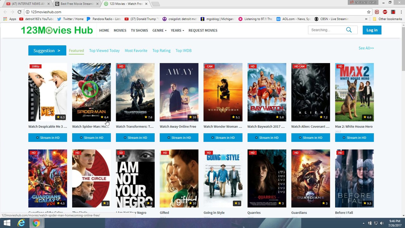This screenshot has height=228, width=405.
Task: Open the CBSN Live Streaming bookmark
Action: pyautogui.click(x=331, y=19)
